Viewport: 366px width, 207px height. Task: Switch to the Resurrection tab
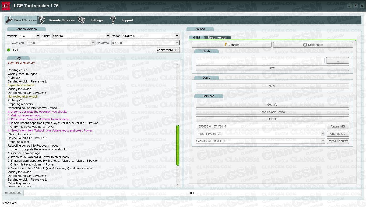pos(217,37)
